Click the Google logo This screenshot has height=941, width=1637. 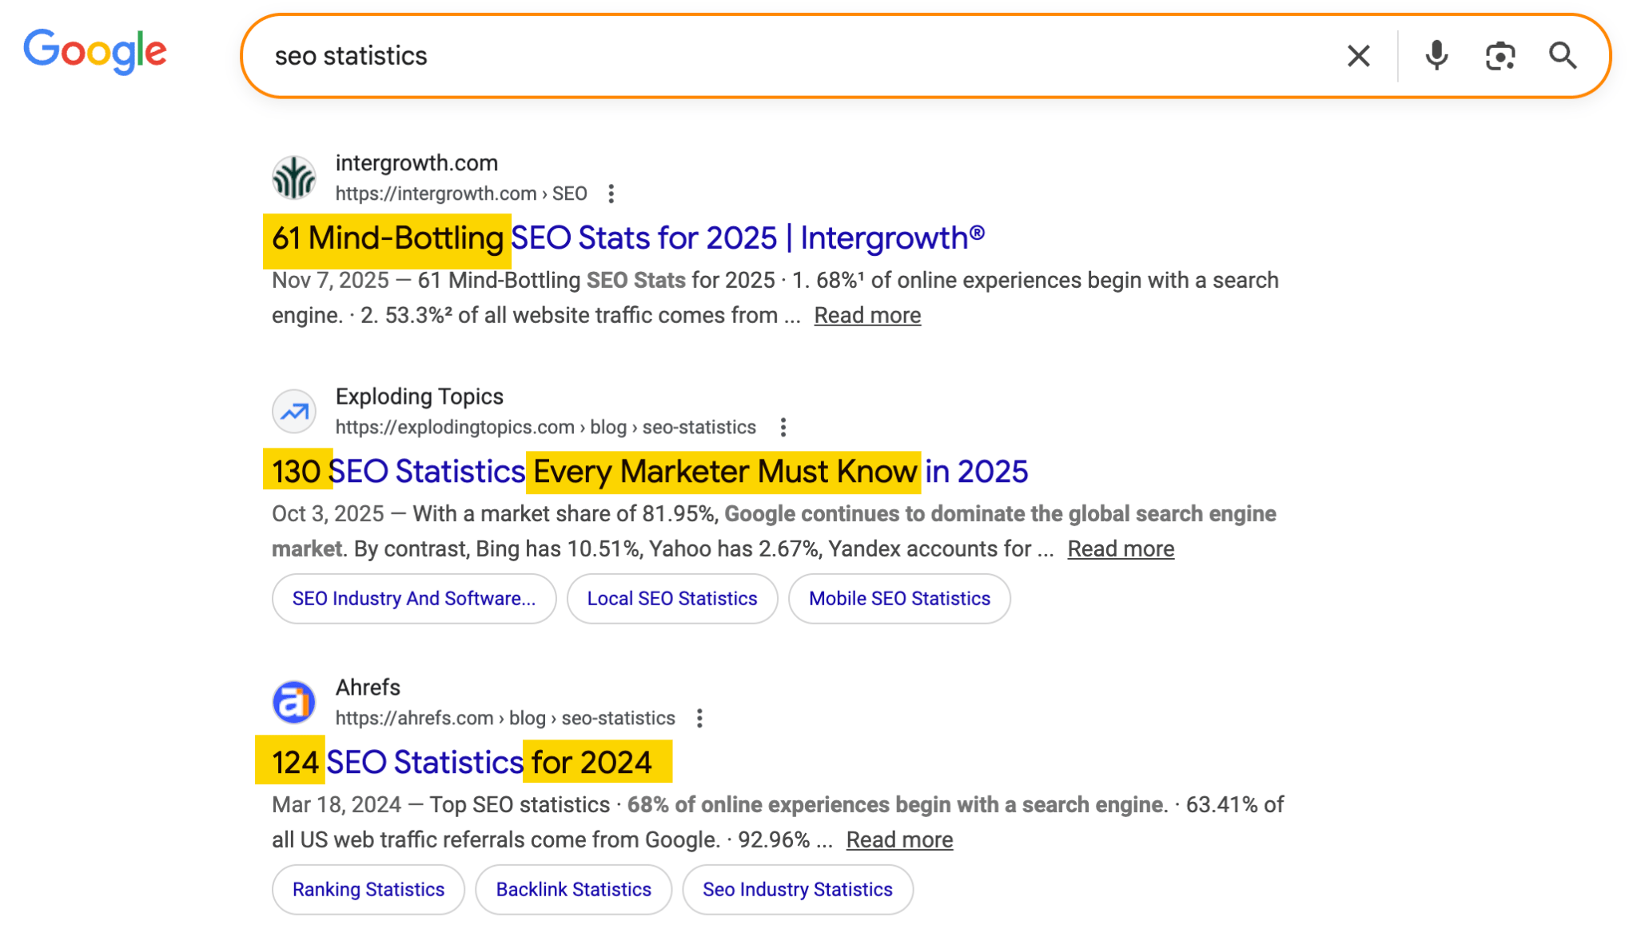tap(94, 51)
